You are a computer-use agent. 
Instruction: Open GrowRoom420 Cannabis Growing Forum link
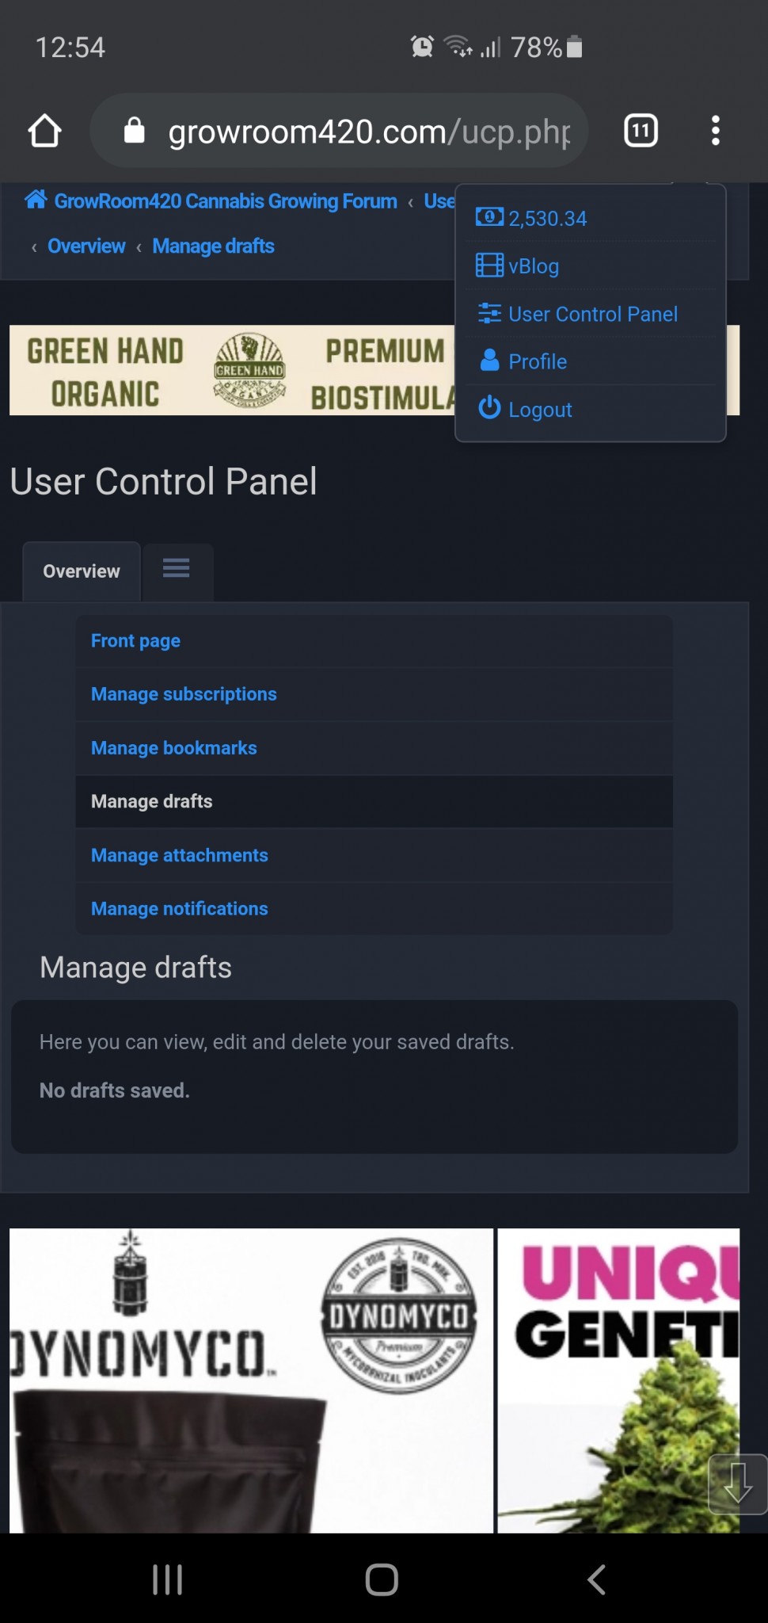pos(226,201)
